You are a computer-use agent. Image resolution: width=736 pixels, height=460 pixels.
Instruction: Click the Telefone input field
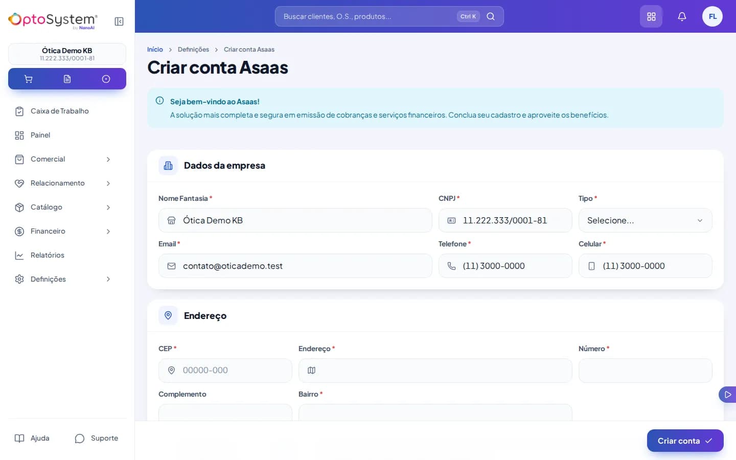505,266
